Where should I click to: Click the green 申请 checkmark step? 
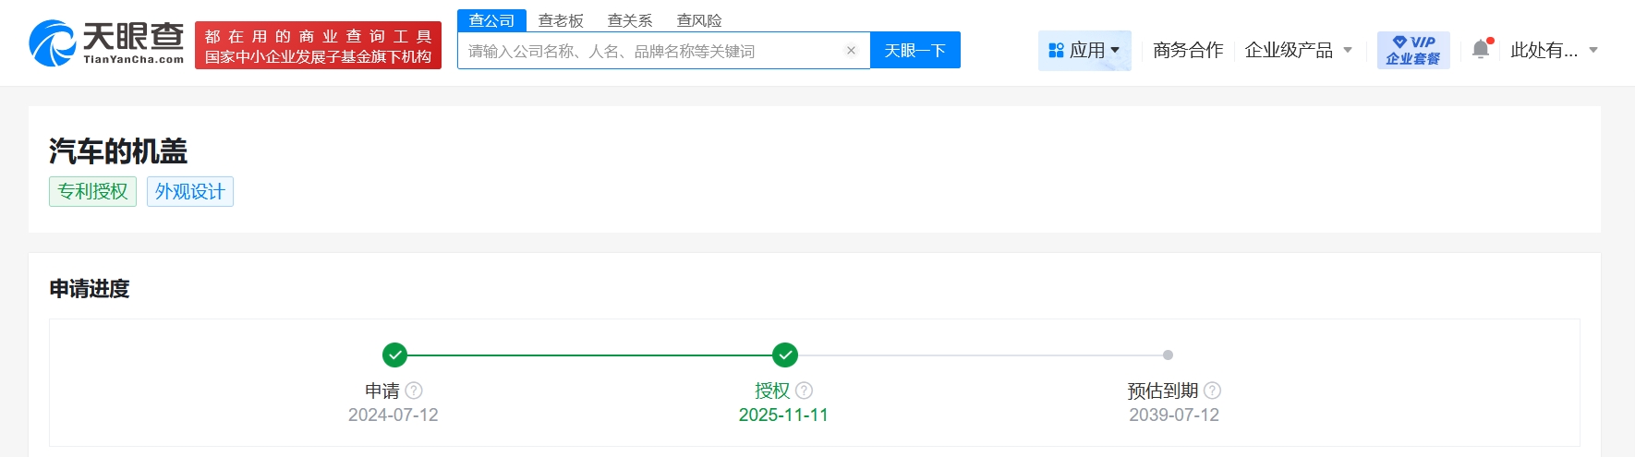pyautogui.click(x=394, y=355)
